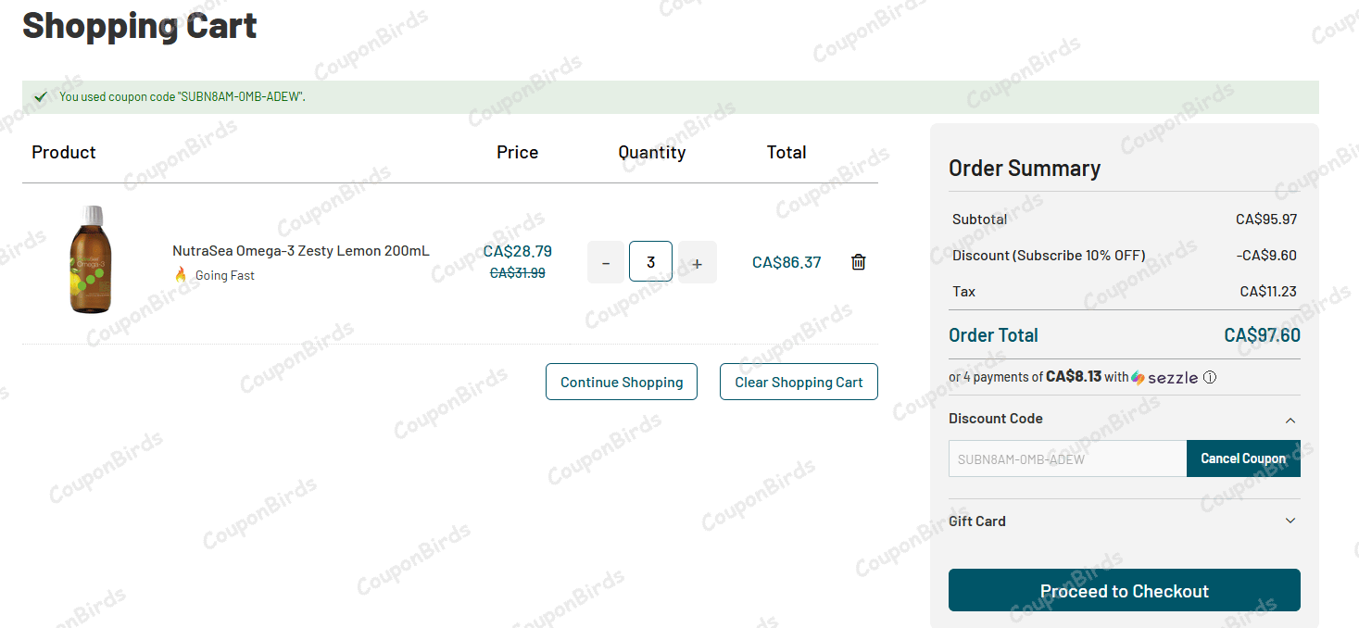Proceed to Checkout
The width and height of the screenshot is (1359, 628).
tap(1124, 591)
